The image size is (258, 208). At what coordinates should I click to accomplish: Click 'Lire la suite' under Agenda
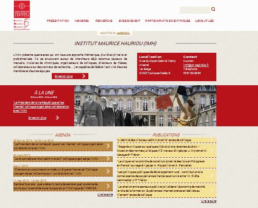pyautogui.click(x=105, y=194)
